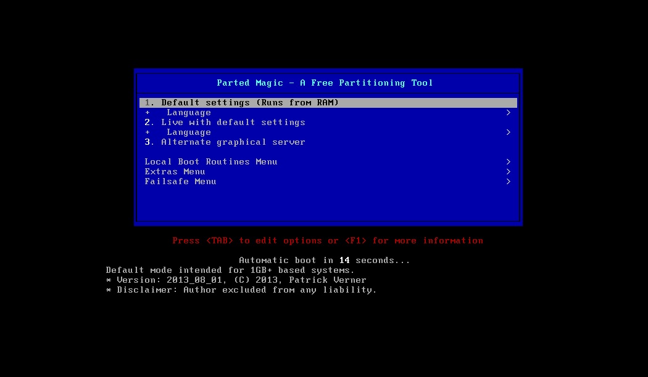The image size is (648, 377).
Task: Click Default mode intended for 1GB+ text
Action: [x=230, y=270]
